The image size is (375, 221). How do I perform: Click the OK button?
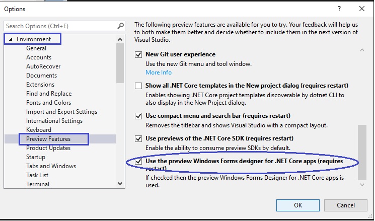point(298,205)
